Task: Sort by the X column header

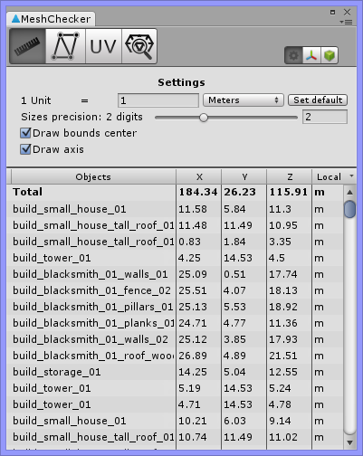Action: click(x=199, y=176)
